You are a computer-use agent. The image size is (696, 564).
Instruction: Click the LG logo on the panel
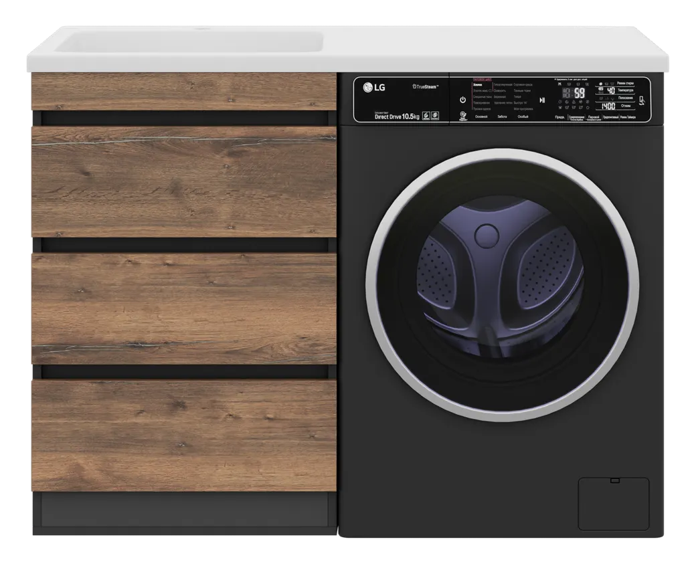click(375, 86)
